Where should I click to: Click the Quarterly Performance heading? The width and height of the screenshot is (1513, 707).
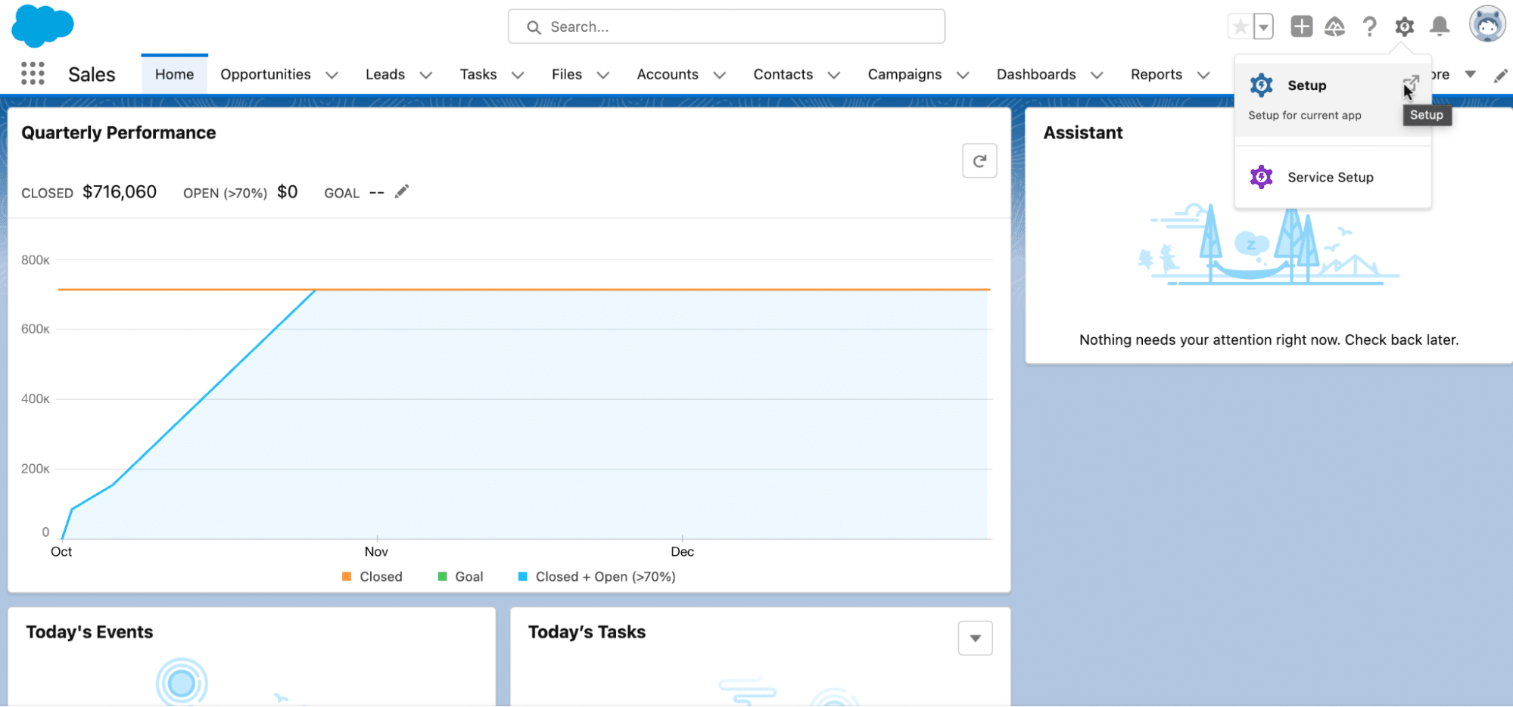119,133
